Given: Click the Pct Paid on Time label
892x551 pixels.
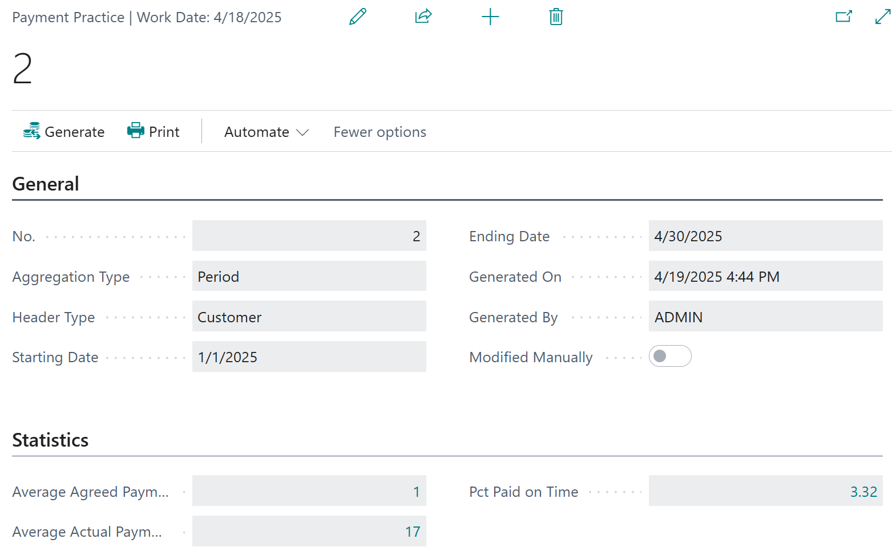Looking at the screenshot, I should 524,492.
